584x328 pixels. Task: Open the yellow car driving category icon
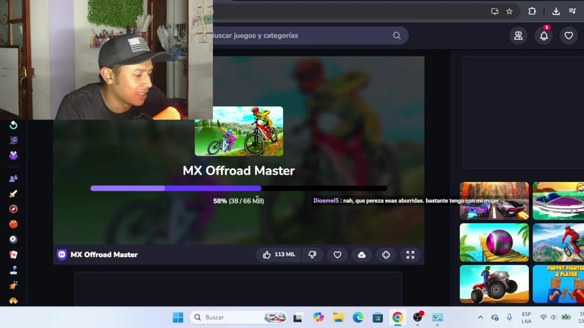click(x=13, y=300)
